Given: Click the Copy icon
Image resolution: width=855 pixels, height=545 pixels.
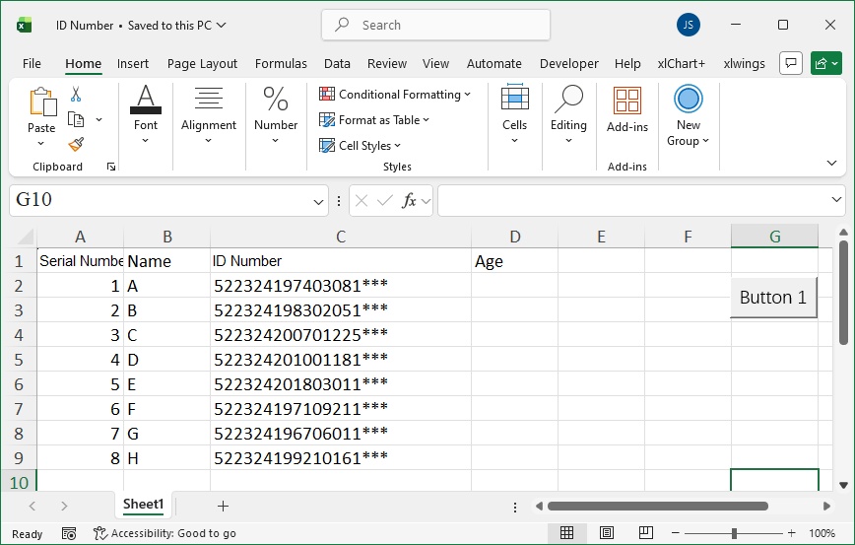Looking at the screenshot, I should coord(76,119).
